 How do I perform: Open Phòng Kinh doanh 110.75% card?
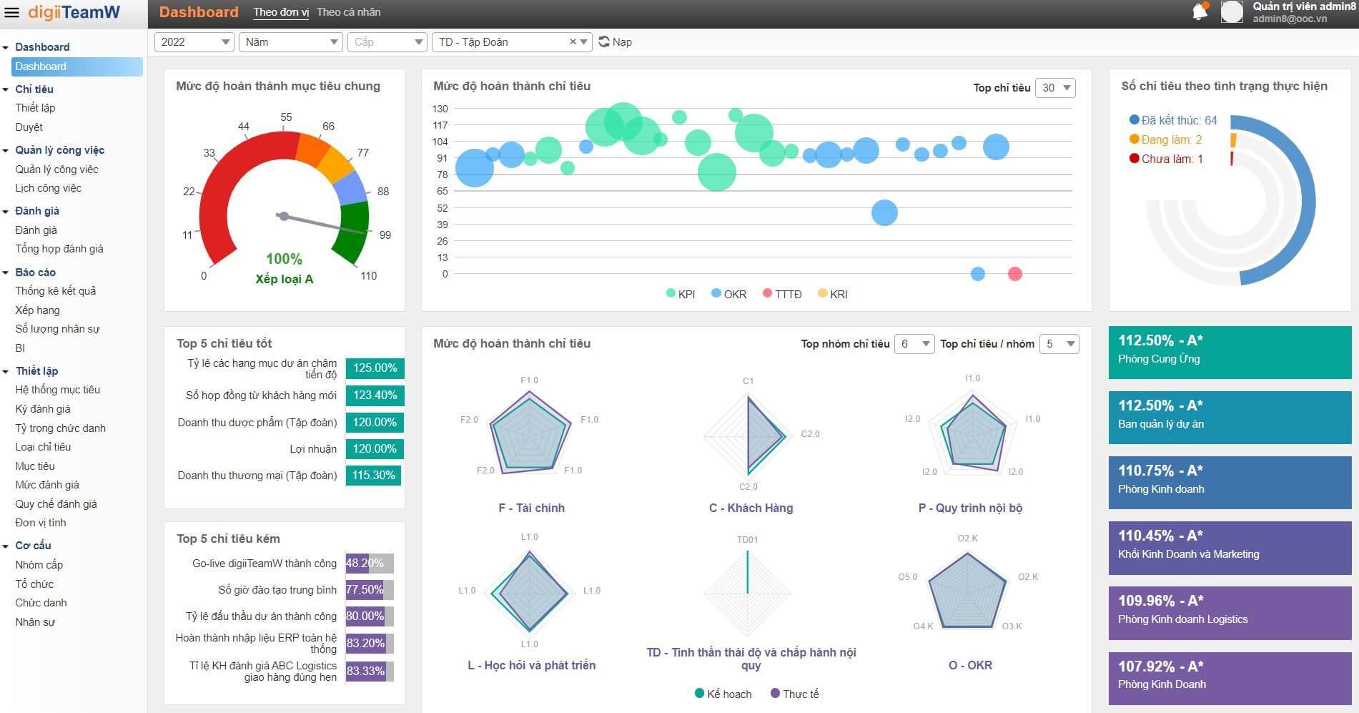click(x=1230, y=483)
